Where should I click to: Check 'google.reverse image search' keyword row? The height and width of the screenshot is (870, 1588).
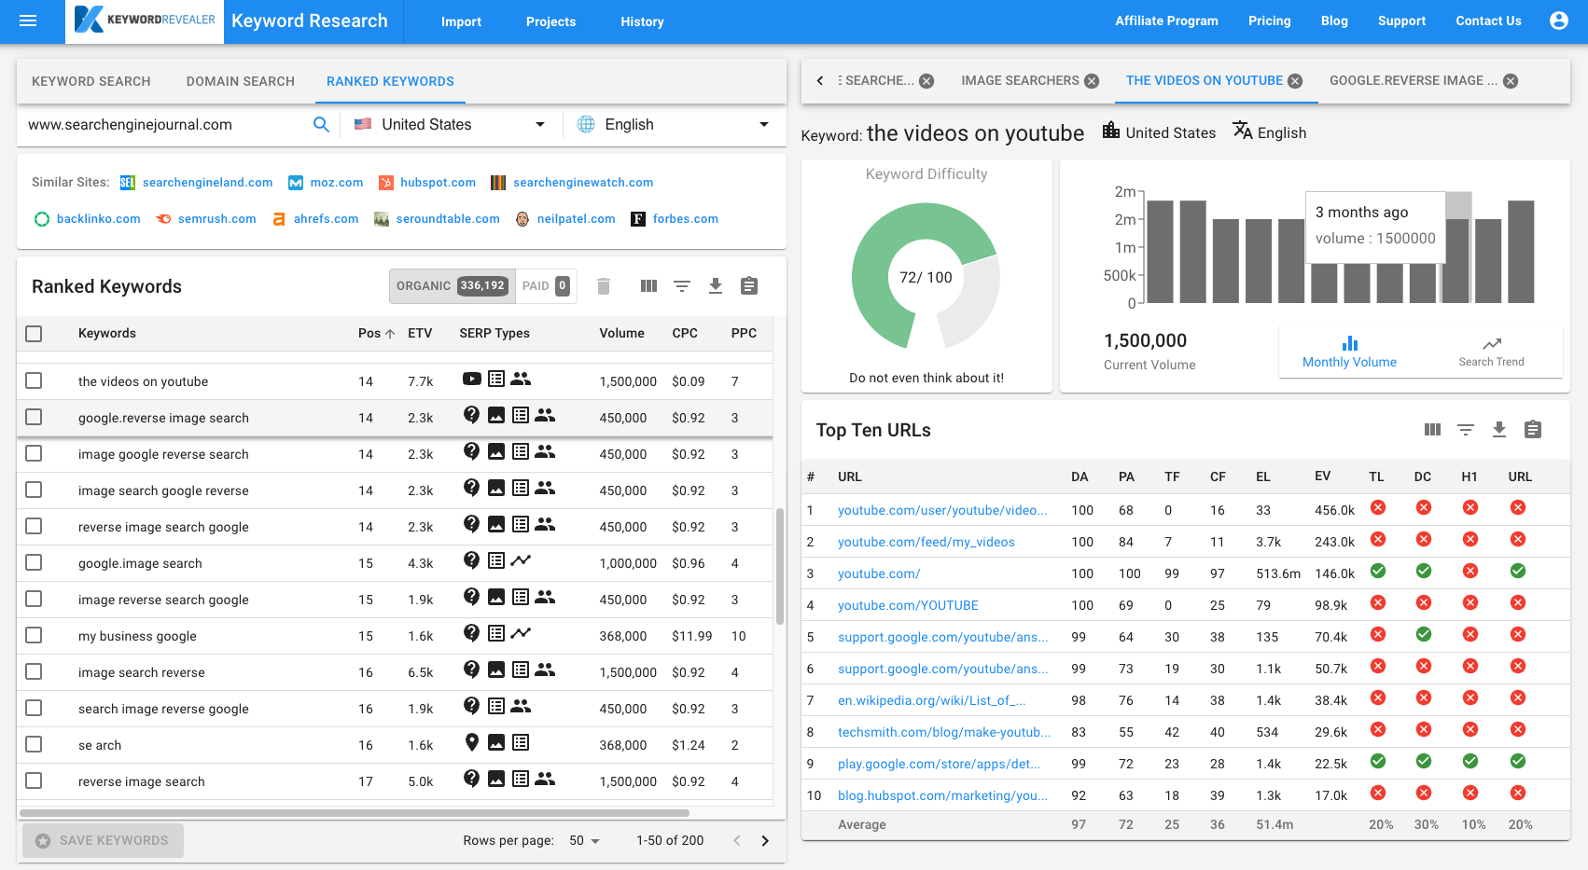pos(34,417)
